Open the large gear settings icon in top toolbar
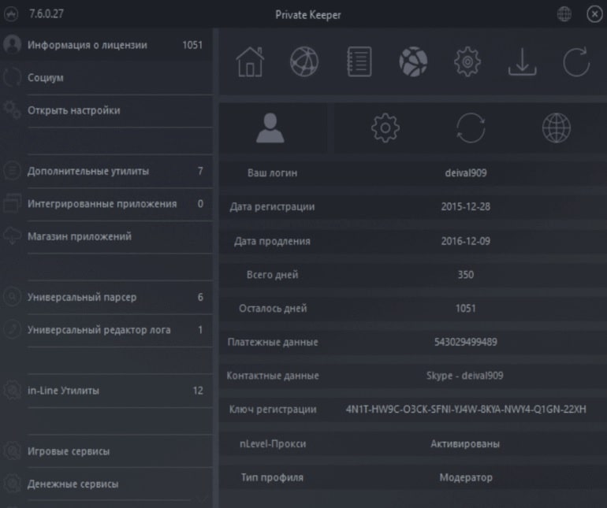The image size is (607, 508). point(467,62)
